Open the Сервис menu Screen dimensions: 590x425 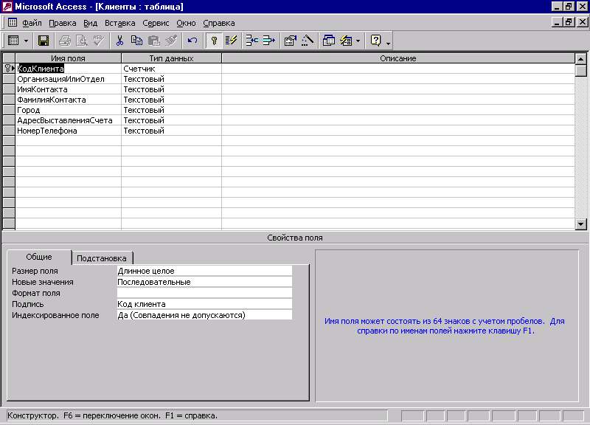point(156,23)
